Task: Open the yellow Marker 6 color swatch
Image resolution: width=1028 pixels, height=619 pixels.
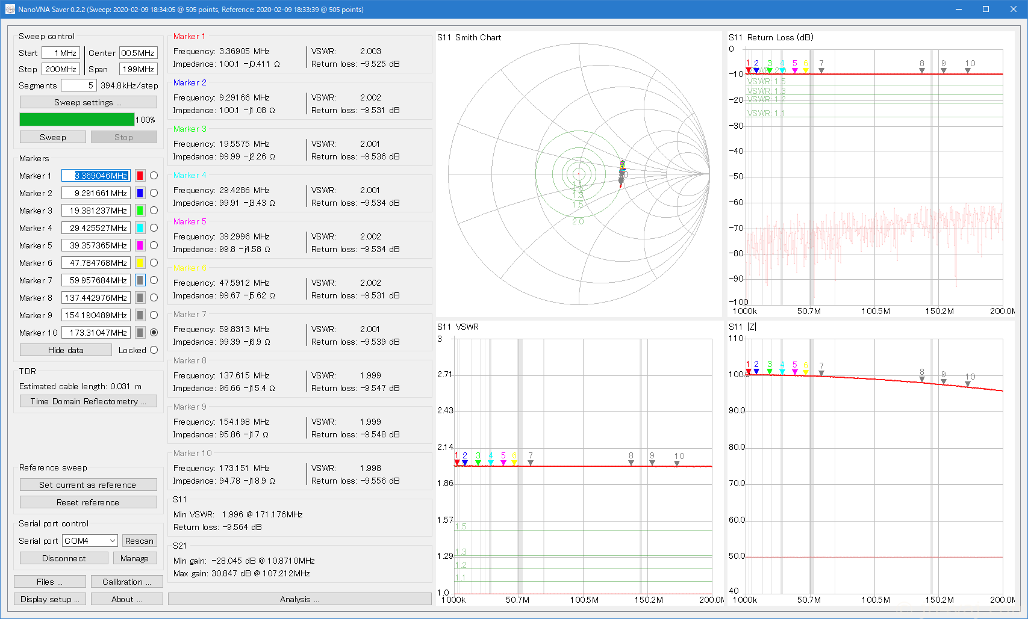Action: (x=140, y=263)
